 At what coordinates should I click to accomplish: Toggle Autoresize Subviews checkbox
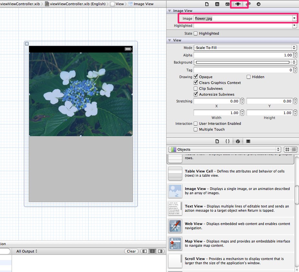[196, 94]
